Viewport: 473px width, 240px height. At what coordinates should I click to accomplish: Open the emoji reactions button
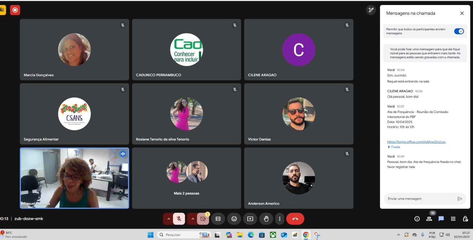[x=234, y=219]
